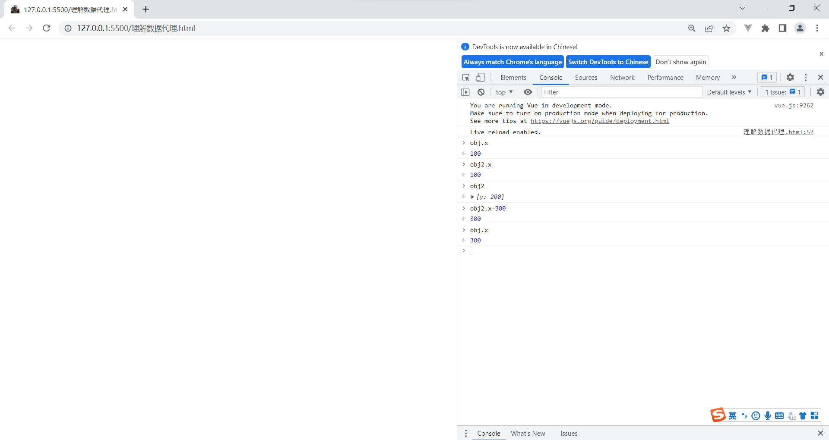Click Don't show again button
Image resolution: width=829 pixels, height=440 pixels.
pyautogui.click(x=680, y=62)
